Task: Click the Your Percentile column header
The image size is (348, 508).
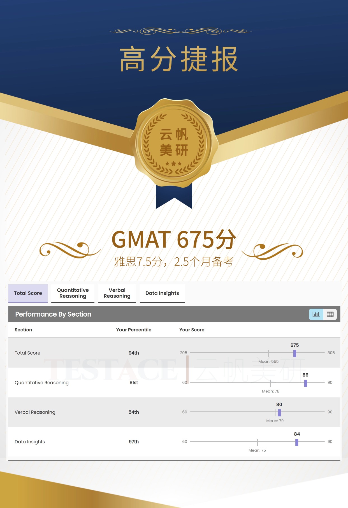Action: 134,330
